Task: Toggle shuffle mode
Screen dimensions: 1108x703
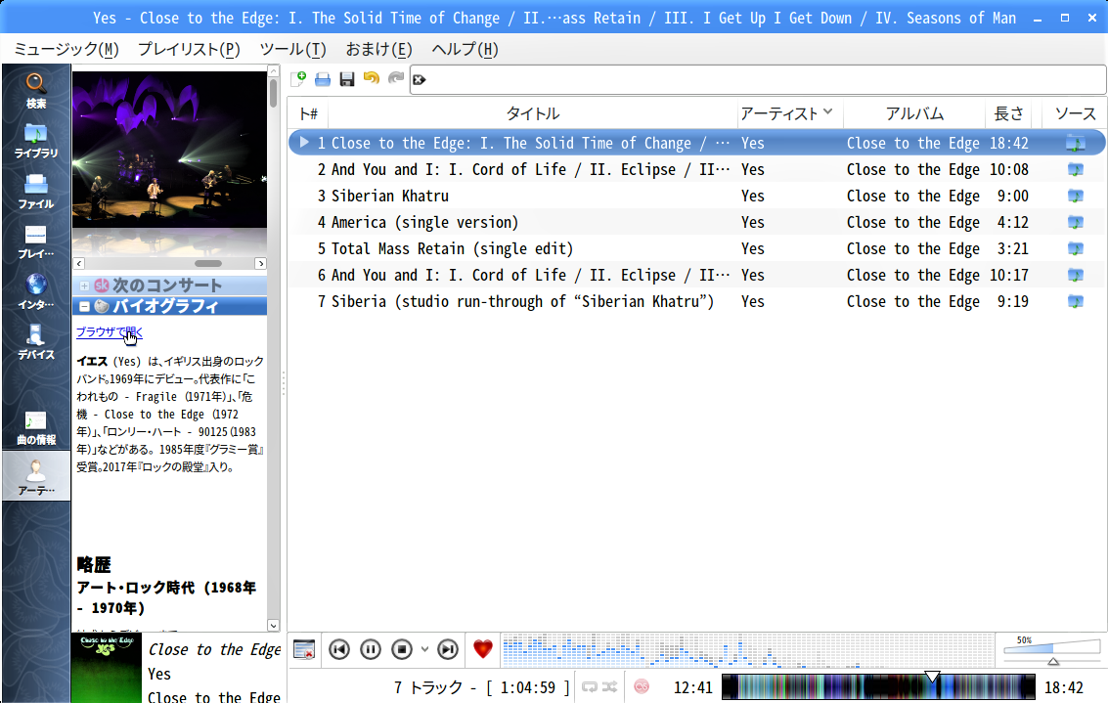Action: (610, 686)
